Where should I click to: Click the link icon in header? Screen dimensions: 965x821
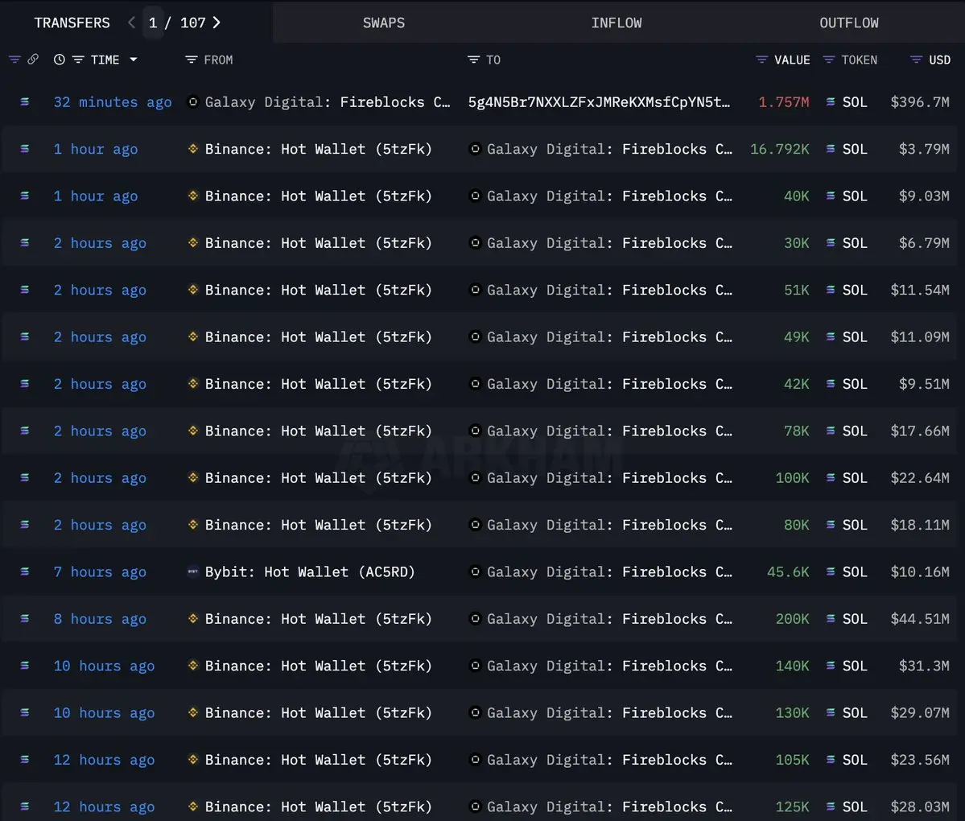coord(33,59)
